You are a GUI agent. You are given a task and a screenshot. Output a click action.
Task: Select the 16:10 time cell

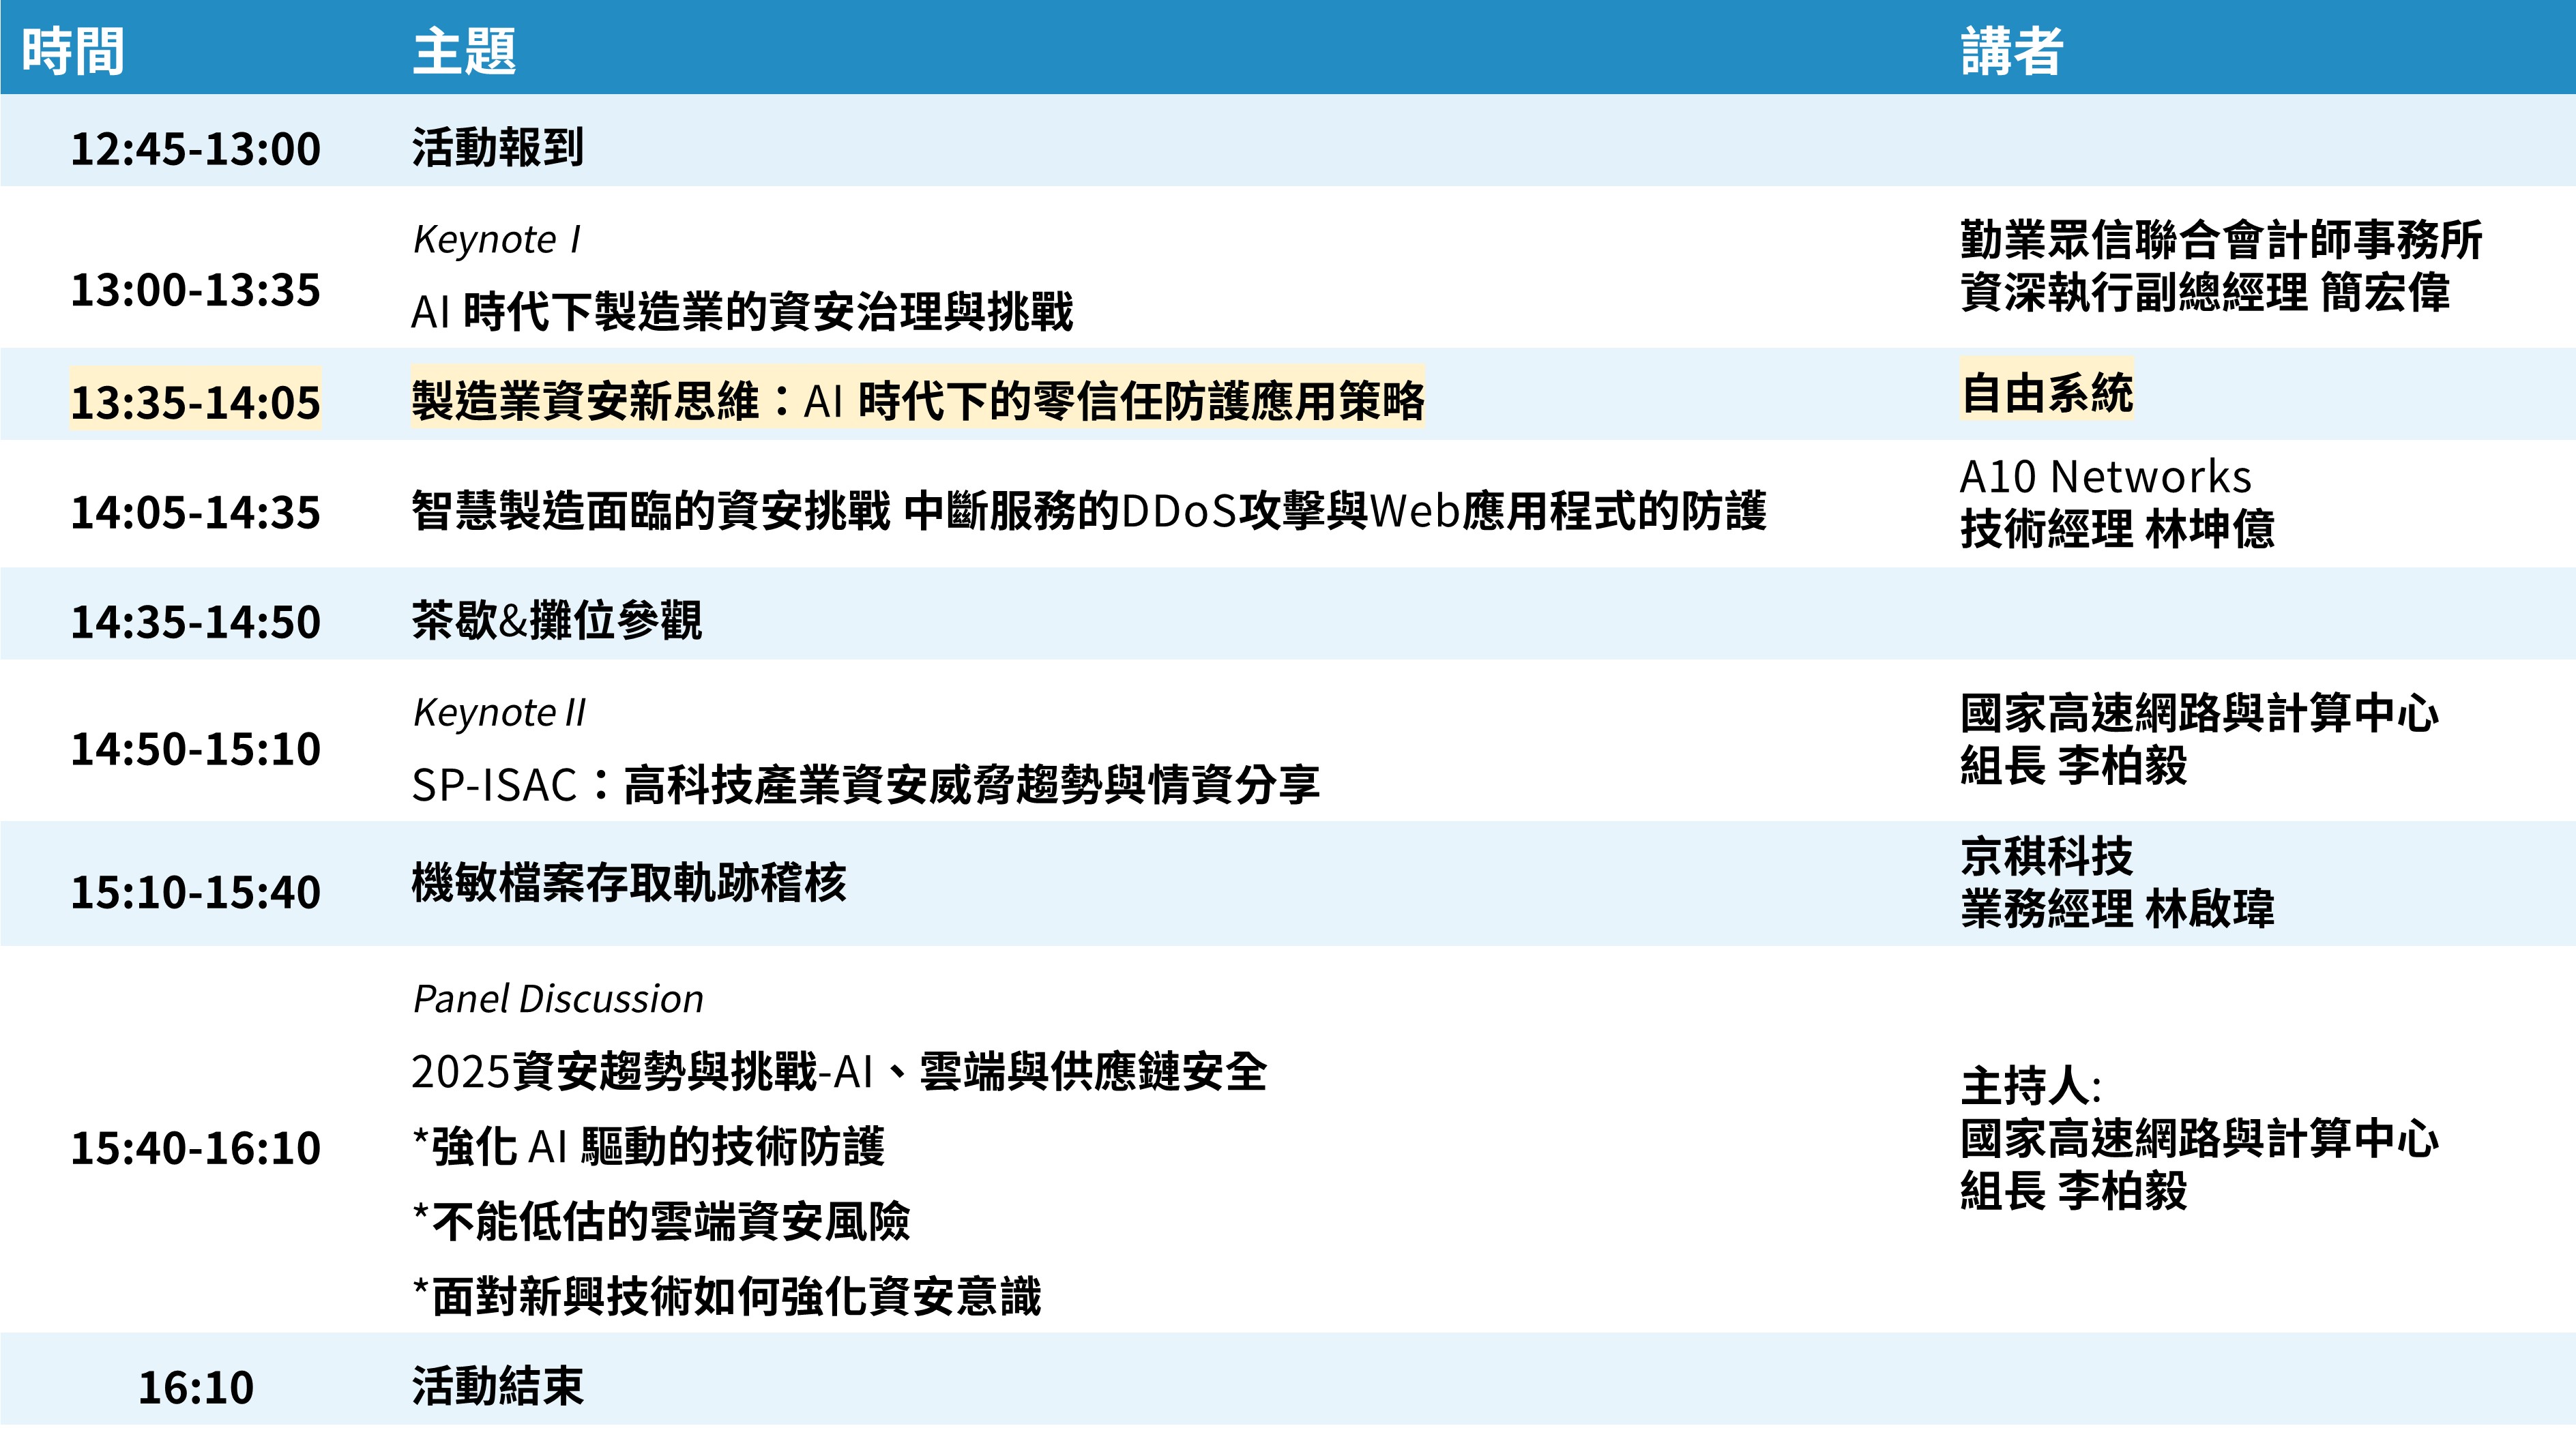pos(196,1387)
